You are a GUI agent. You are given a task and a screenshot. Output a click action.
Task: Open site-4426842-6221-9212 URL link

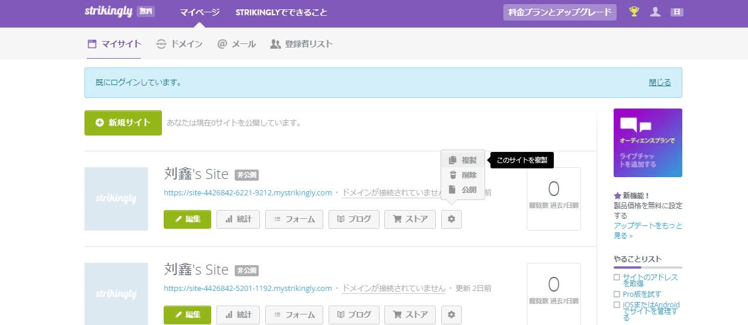pyautogui.click(x=248, y=192)
